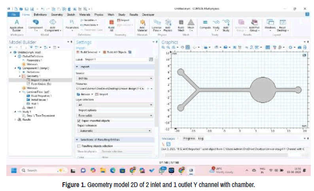
Task: Select Laminar Flow (spf) node
Action: pos(35,92)
